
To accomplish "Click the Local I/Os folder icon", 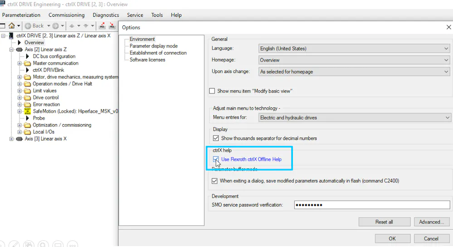I will [28, 132].
